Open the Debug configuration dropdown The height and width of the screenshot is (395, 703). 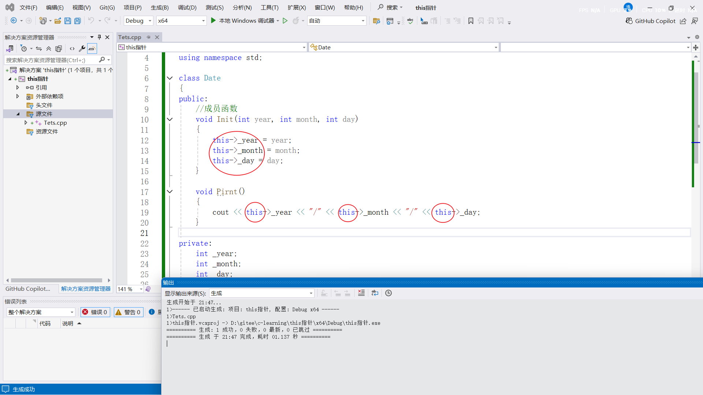[138, 21]
